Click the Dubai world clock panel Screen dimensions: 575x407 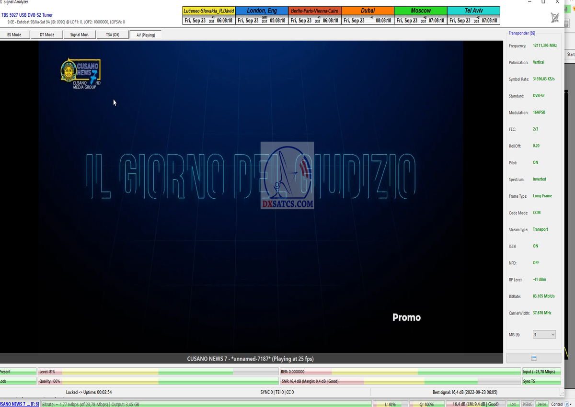368,15
